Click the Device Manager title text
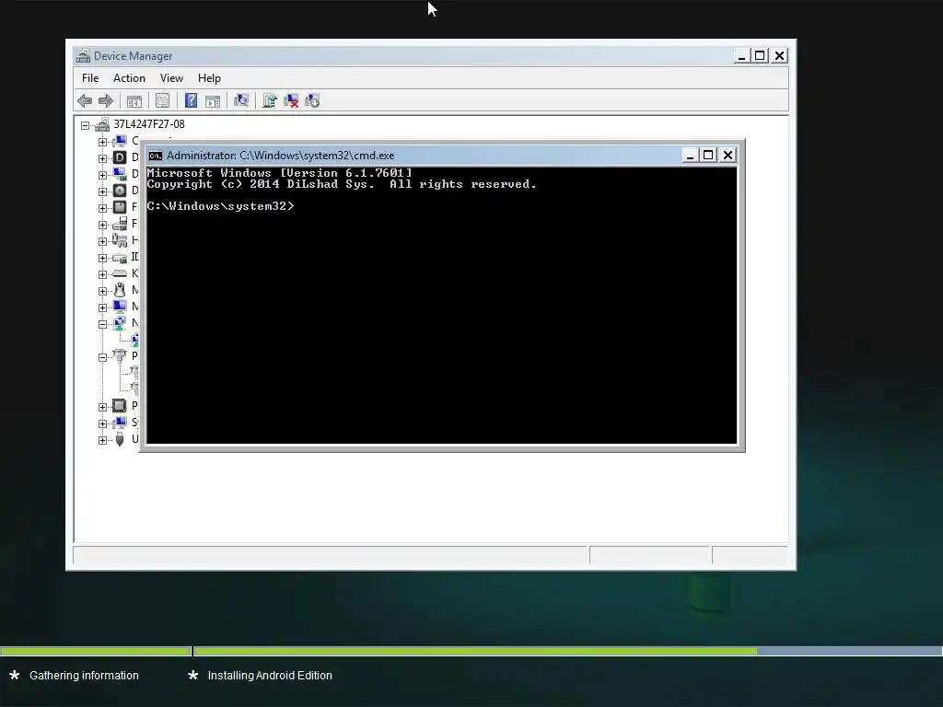 (133, 56)
